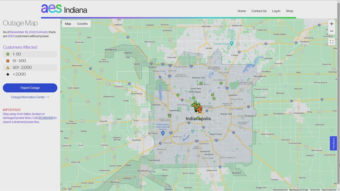Navigate to the Shop menu item

click(289, 11)
